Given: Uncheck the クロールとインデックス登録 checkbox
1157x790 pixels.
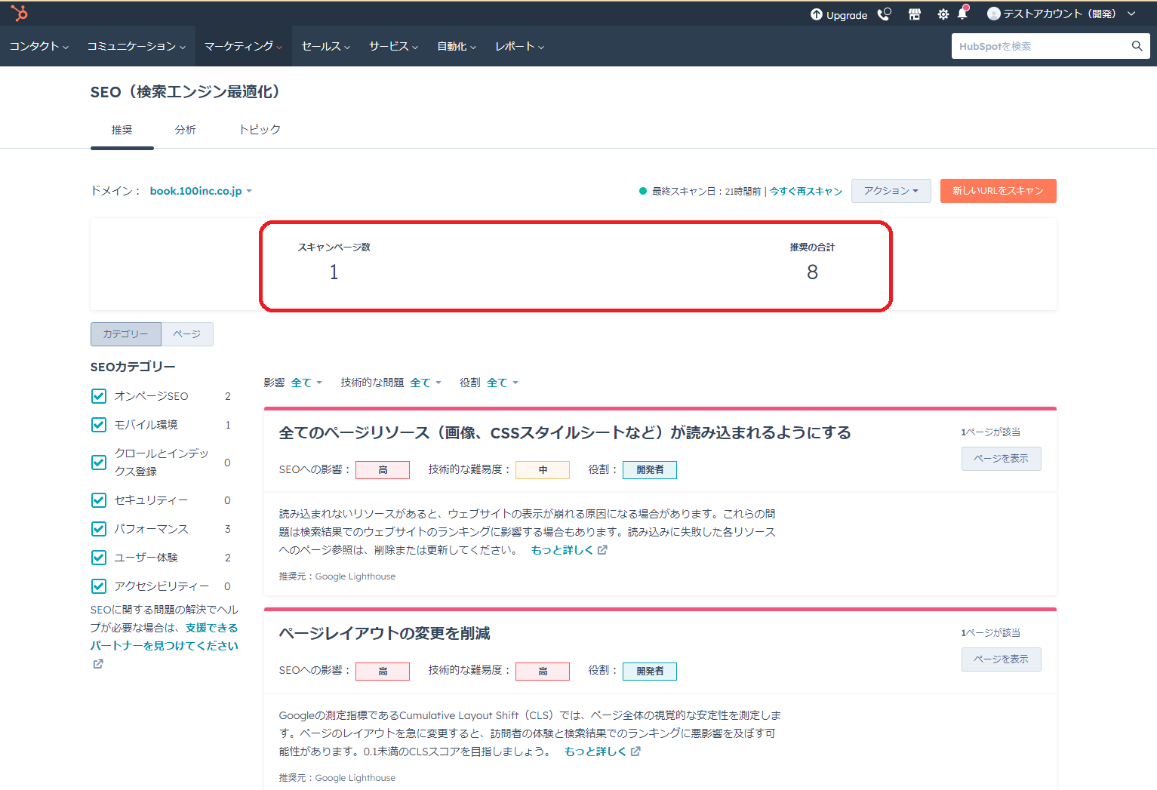Looking at the screenshot, I should (99, 463).
